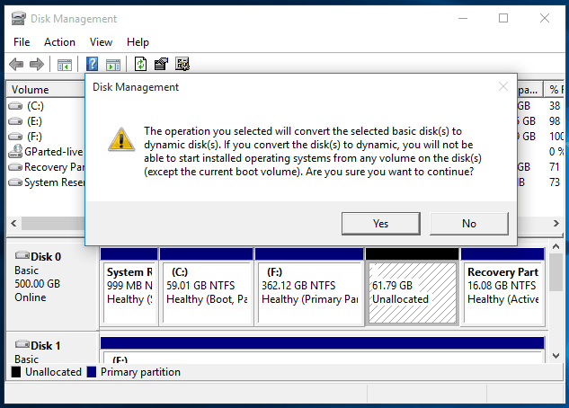Open the Action menu
569x408 pixels.
(x=59, y=42)
